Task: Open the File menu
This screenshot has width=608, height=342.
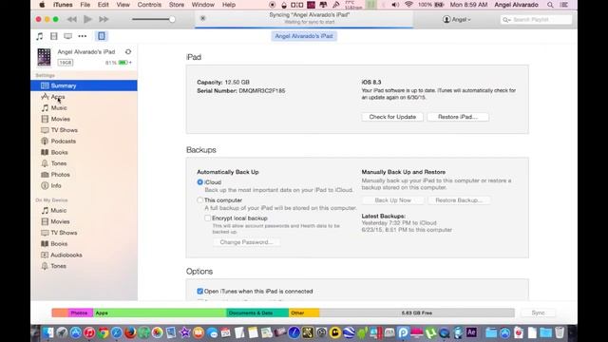Action: tap(85, 5)
